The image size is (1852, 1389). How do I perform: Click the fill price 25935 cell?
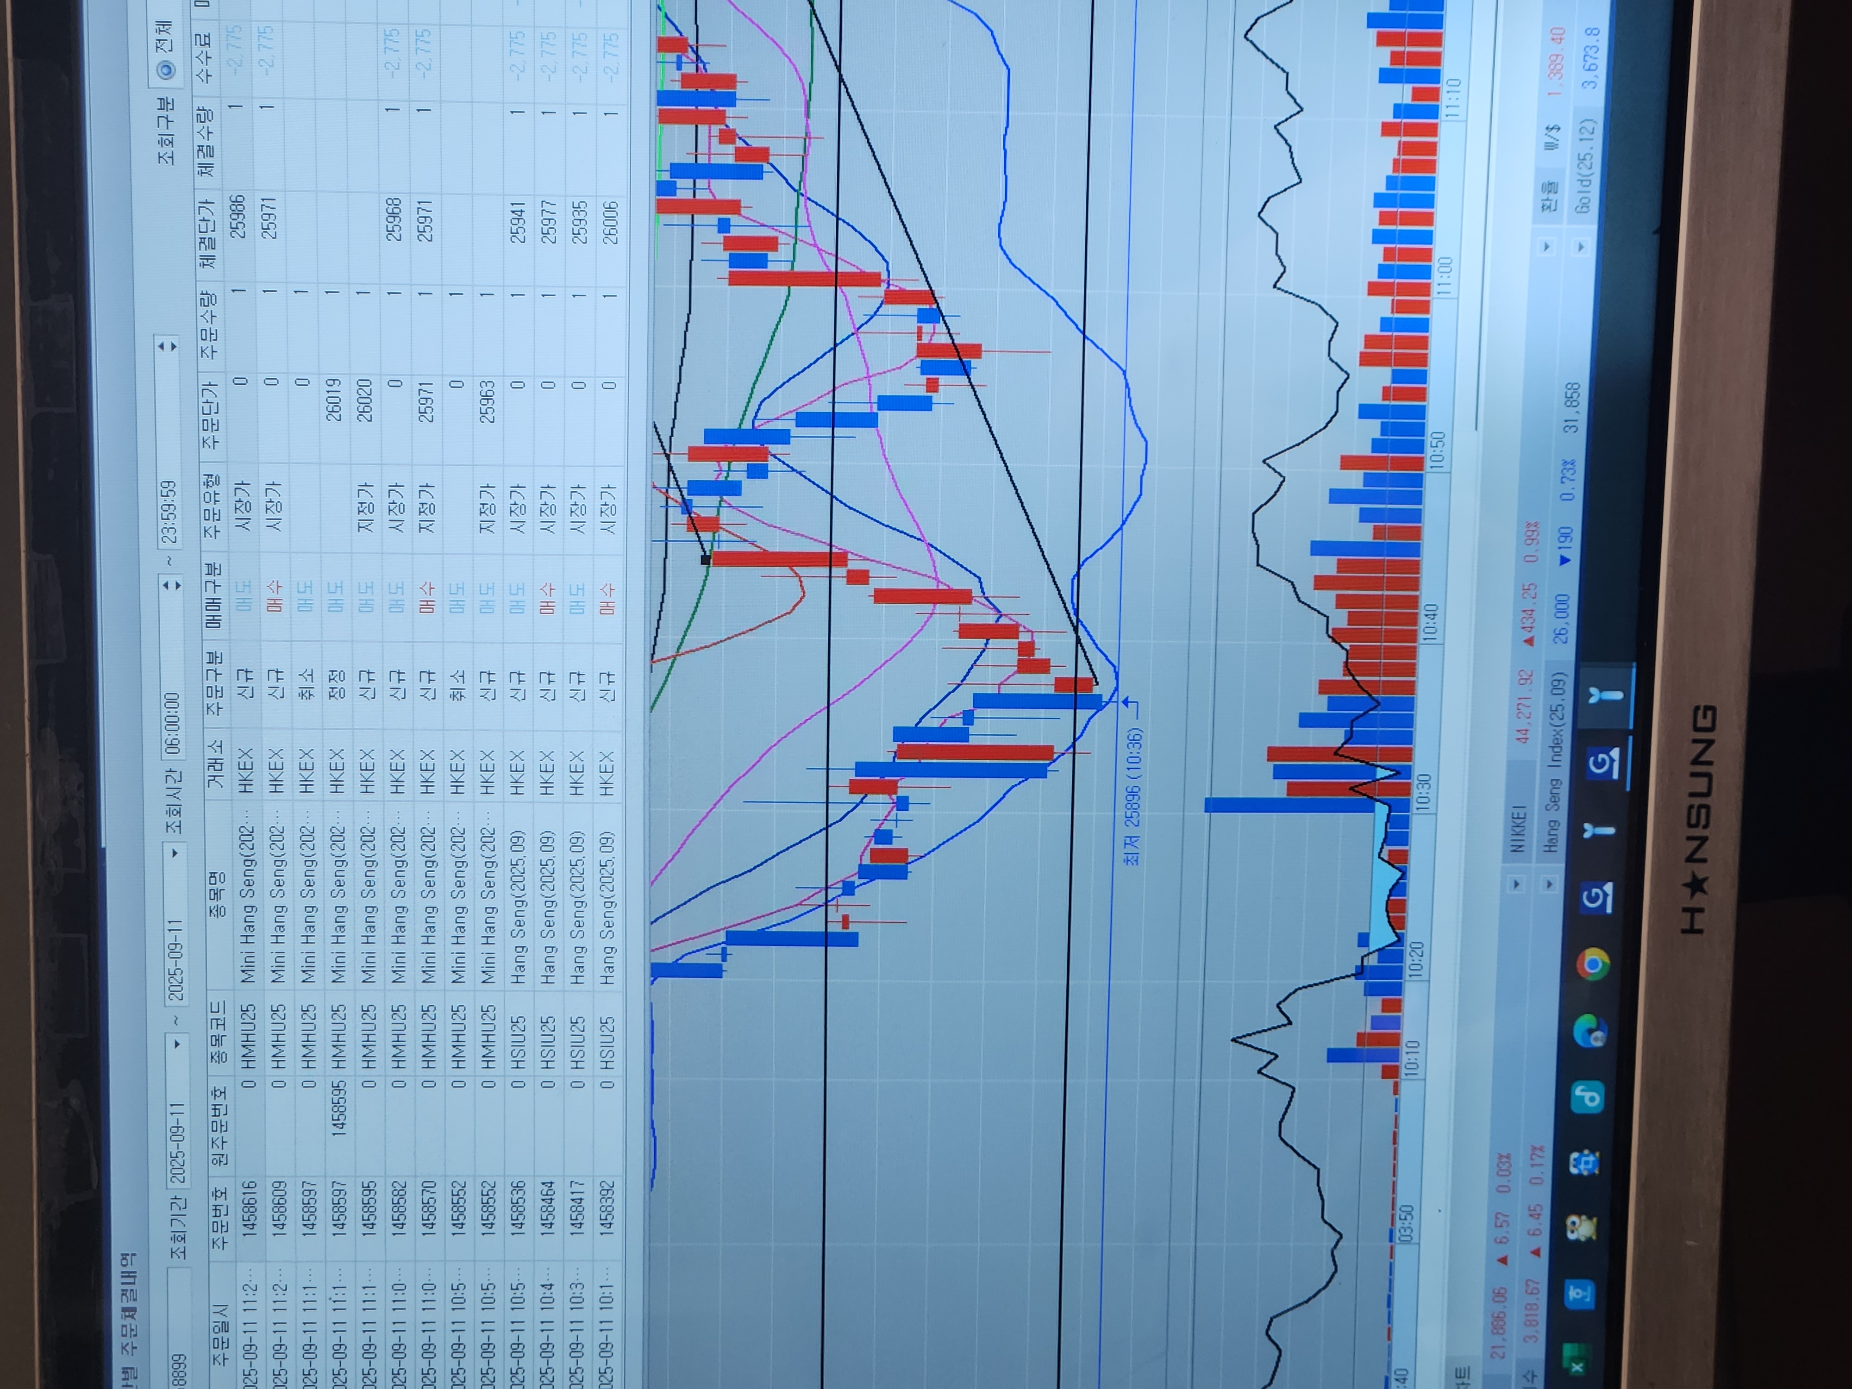pos(579,222)
